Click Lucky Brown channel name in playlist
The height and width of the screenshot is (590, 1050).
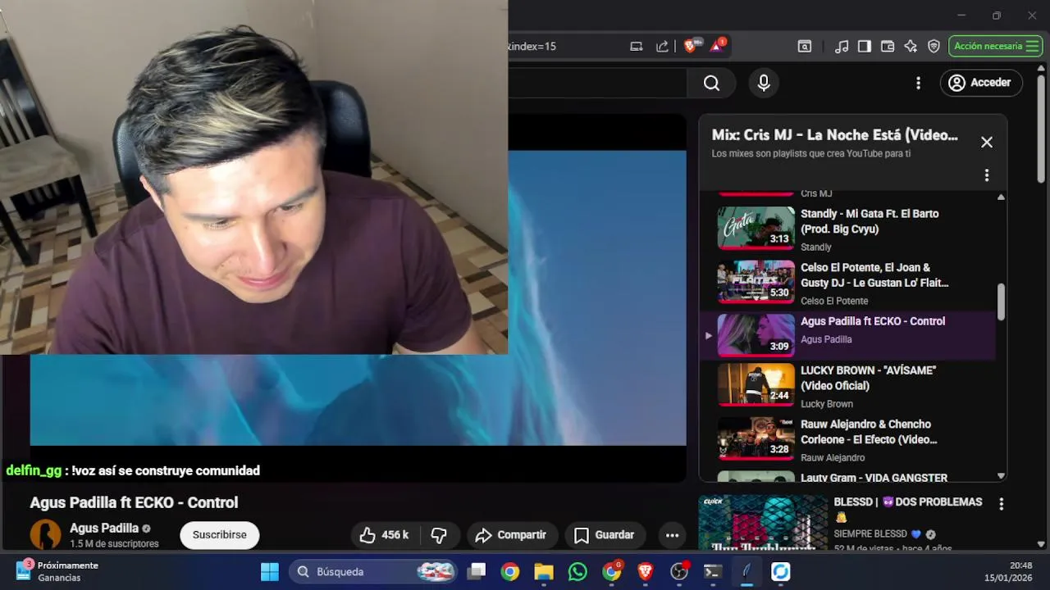[x=827, y=404]
